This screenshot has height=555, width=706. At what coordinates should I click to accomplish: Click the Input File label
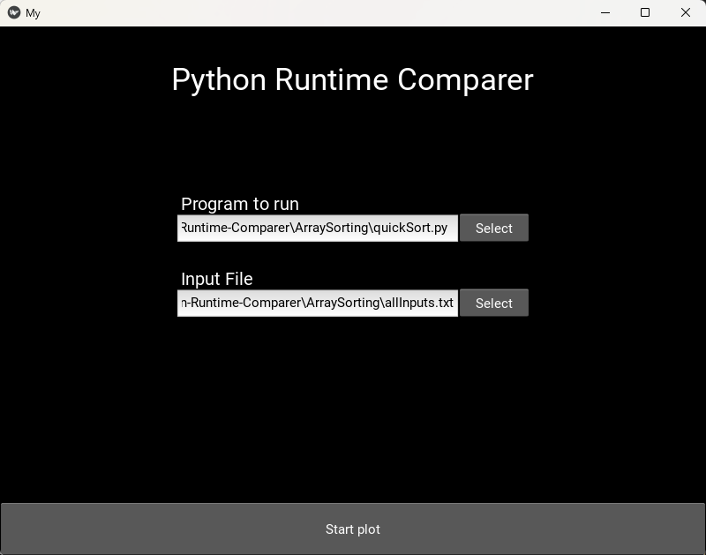point(216,279)
